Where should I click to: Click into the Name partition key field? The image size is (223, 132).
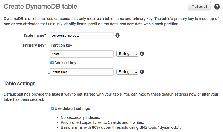(82, 54)
